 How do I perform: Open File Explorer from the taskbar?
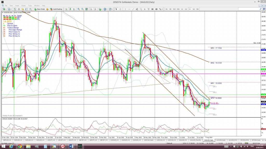pyautogui.click(x=28, y=146)
